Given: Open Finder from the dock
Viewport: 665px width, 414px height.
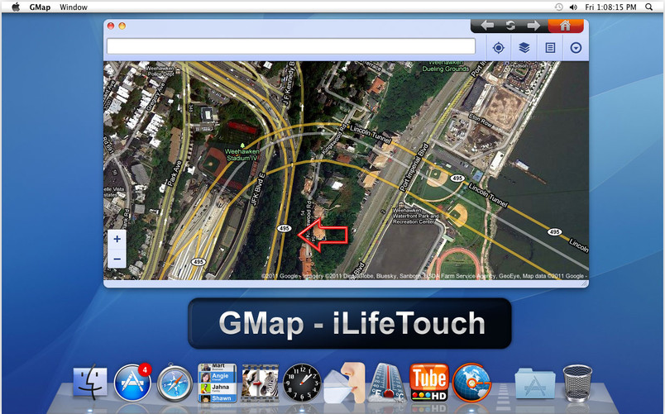Looking at the screenshot, I should tap(90, 383).
